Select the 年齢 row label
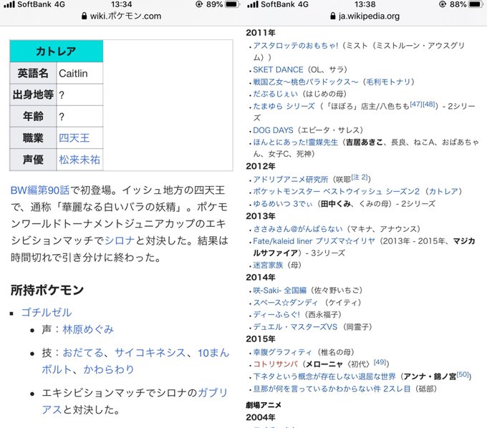Viewport: 487px width, 428px height. 33,117
